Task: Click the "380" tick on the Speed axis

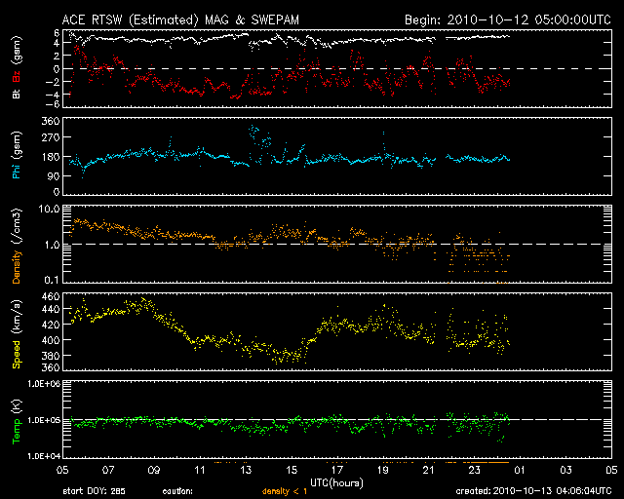Action: tap(51, 356)
